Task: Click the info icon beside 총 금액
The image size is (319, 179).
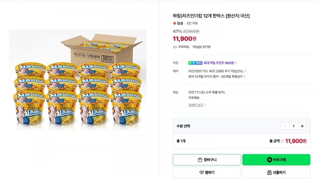Action: tap(282, 141)
